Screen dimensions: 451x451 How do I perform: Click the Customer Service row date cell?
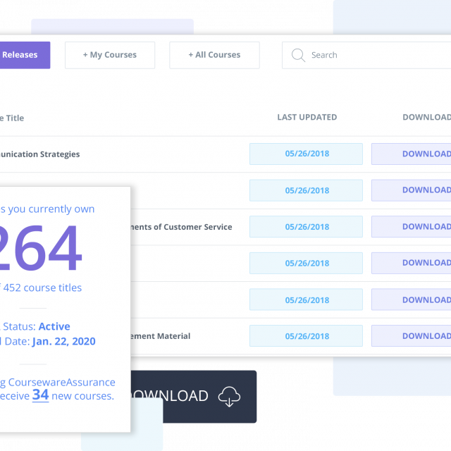point(306,227)
